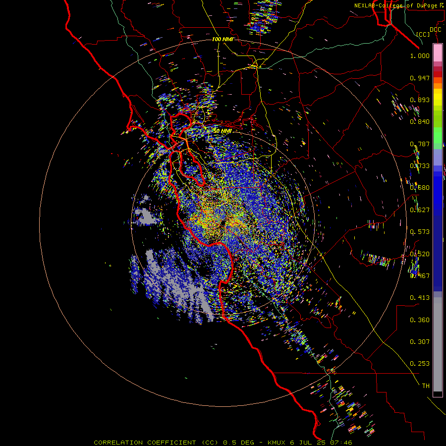
Task: Click the [CC] units label
Action: tap(423, 34)
